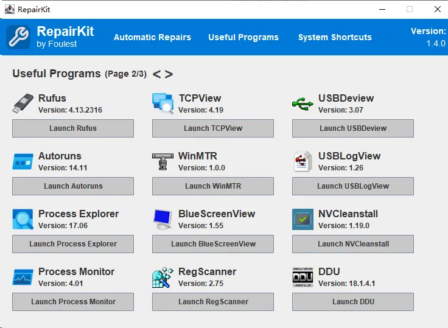Image resolution: width=448 pixels, height=328 pixels.
Task: Launch USBLogView
Action: tap(353, 186)
